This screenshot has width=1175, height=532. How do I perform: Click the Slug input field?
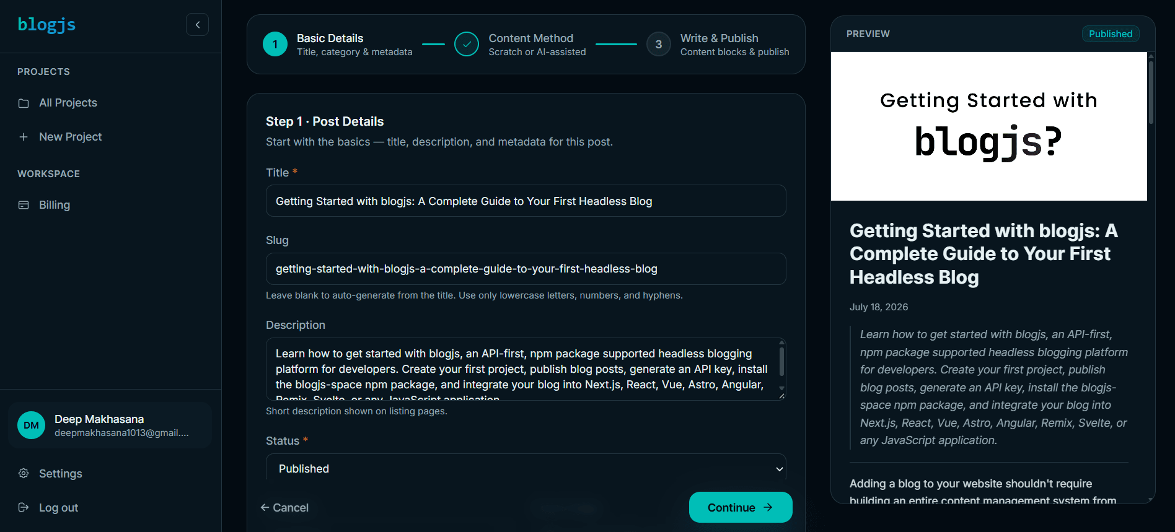click(x=526, y=269)
